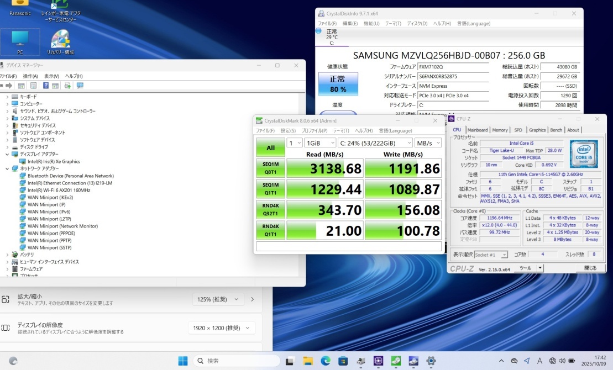This screenshot has width=613, height=370.
Task: Open the 1GiB test size dropdown
Action: [319, 143]
